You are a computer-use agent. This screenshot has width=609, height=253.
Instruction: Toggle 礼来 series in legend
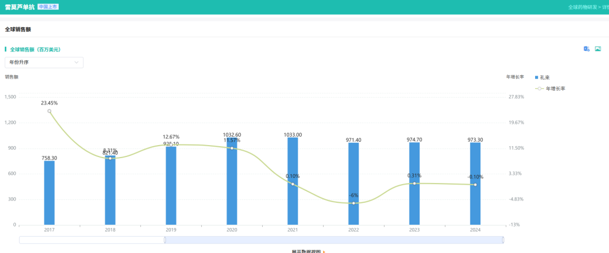[x=542, y=77]
